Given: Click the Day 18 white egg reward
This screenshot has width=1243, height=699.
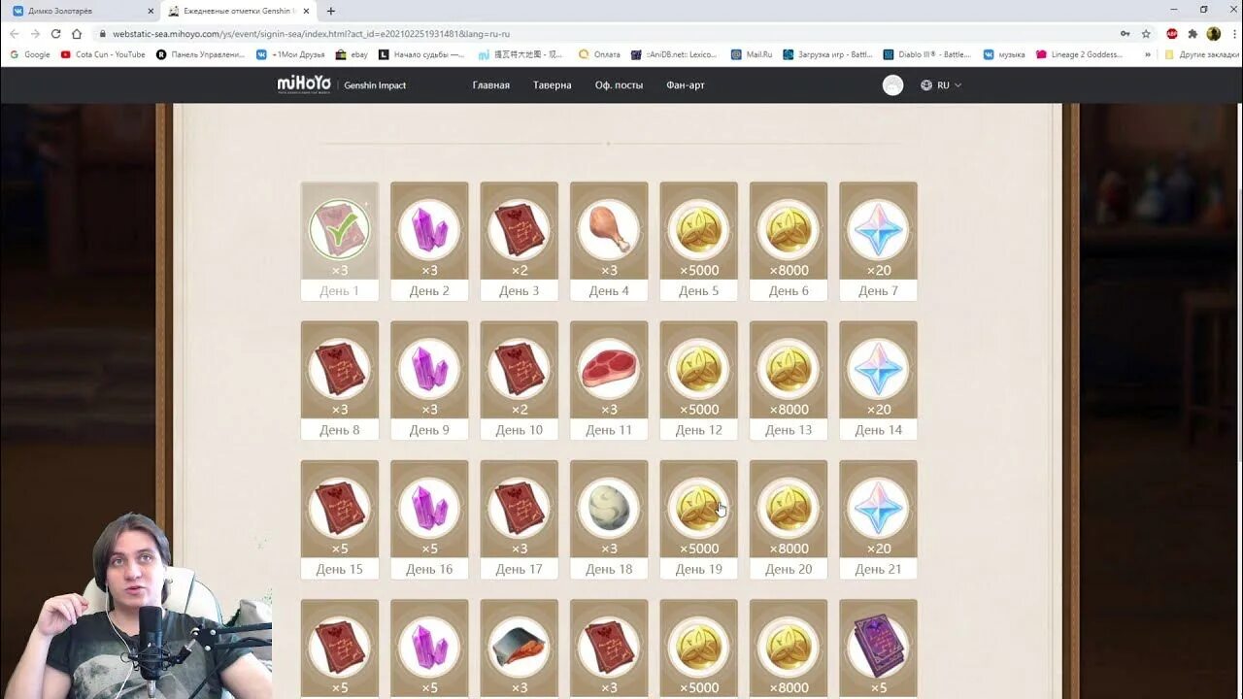Looking at the screenshot, I should coord(609,519).
